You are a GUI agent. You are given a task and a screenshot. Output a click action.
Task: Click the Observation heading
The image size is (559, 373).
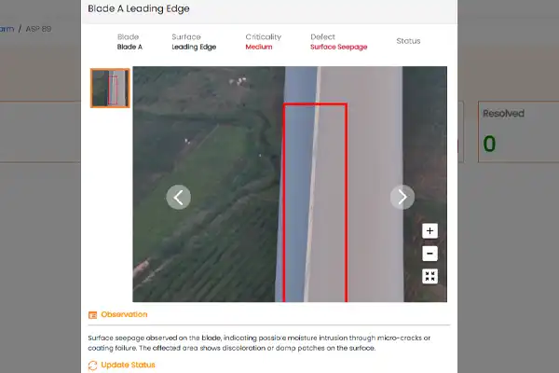(x=124, y=314)
